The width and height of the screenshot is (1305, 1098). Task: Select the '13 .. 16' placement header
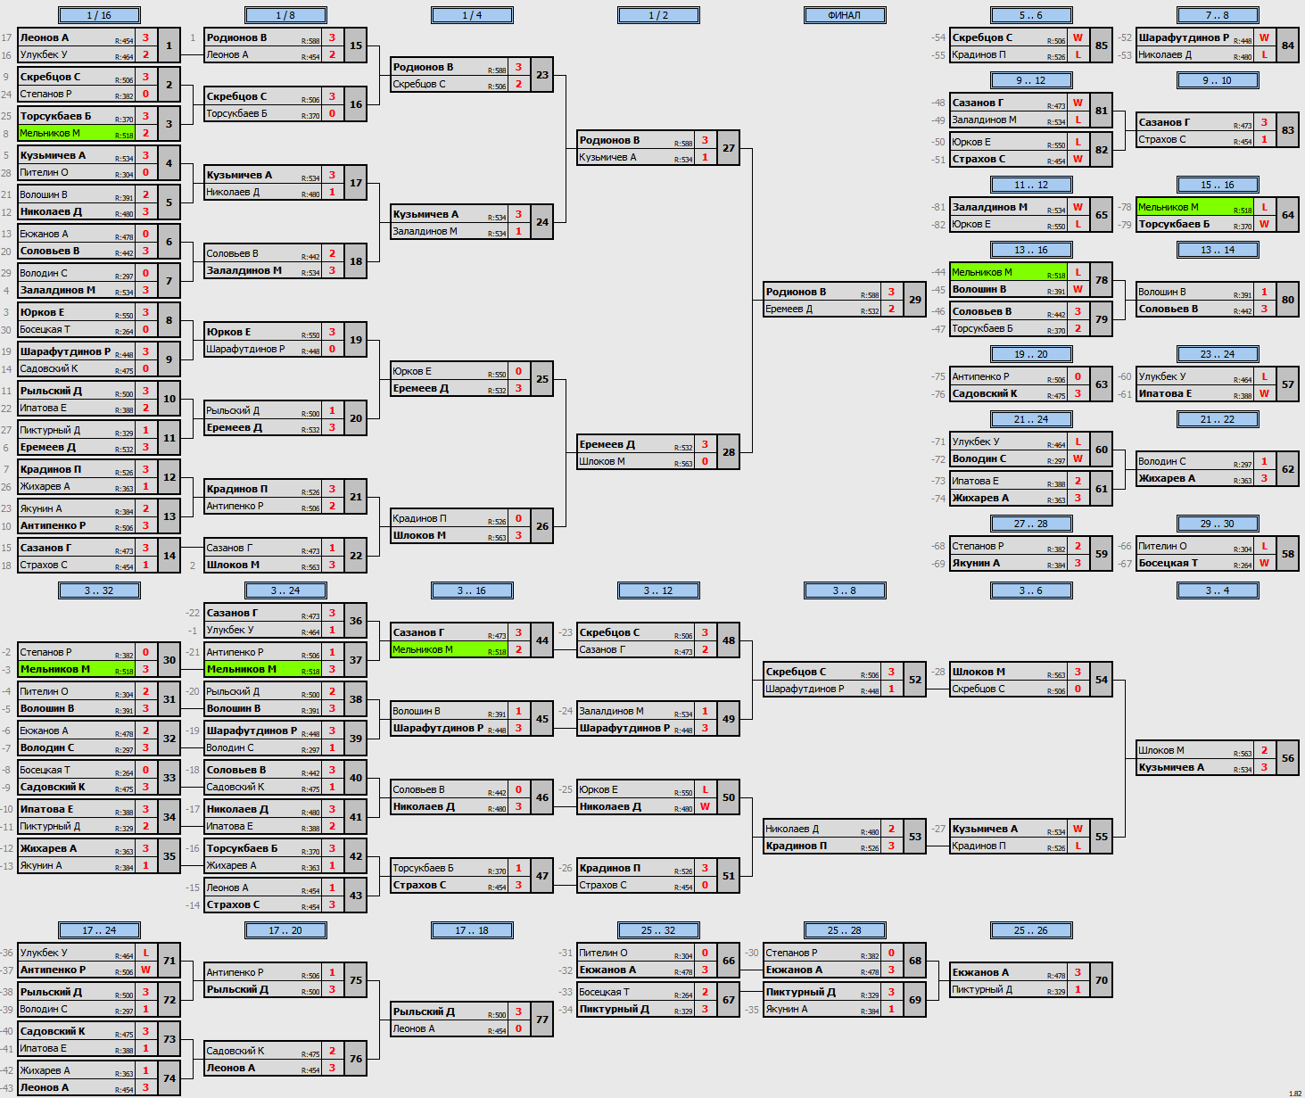1031,250
